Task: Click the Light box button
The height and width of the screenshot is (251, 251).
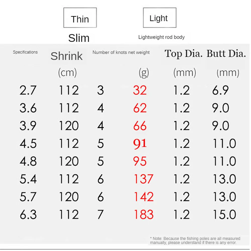Action: (x=159, y=18)
